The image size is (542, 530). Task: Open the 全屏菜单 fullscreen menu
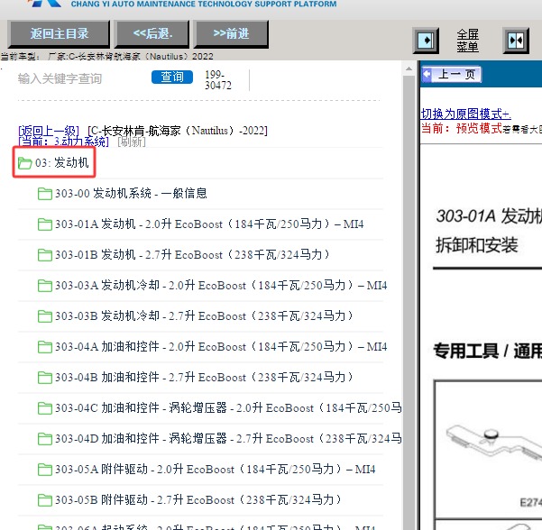tap(468, 41)
